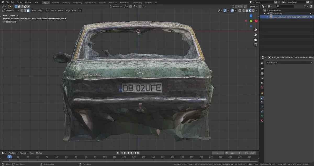Switch to orthographic grid view icon
This screenshot has height=166, width=314.
point(255,45)
